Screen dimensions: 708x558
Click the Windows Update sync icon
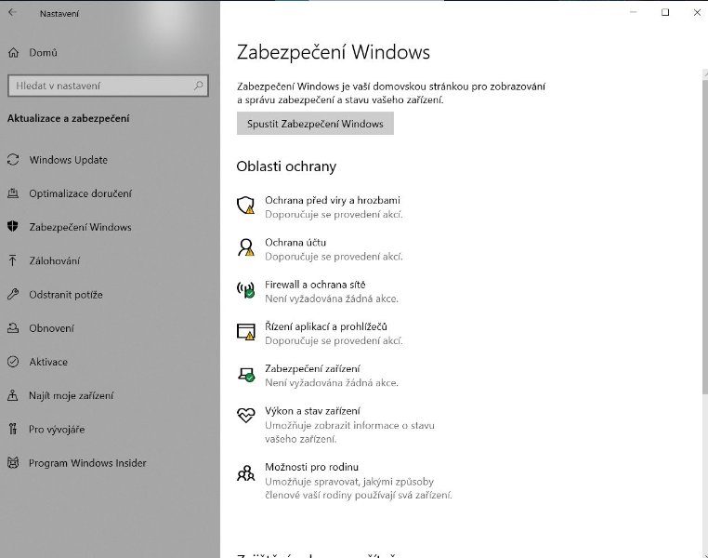pyautogui.click(x=13, y=159)
